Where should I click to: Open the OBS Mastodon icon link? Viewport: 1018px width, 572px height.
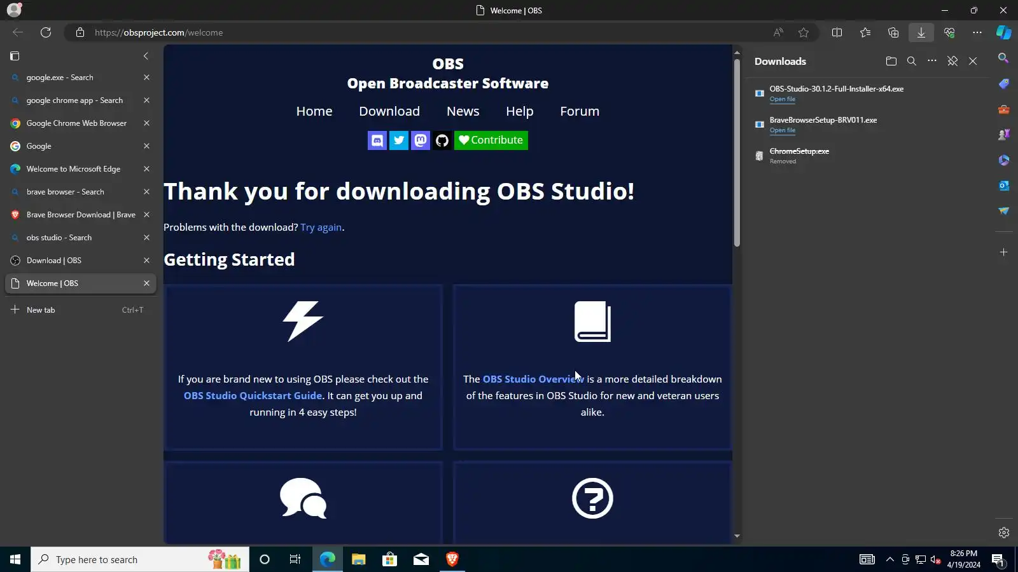pyautogui.click(x=421, y=140)
